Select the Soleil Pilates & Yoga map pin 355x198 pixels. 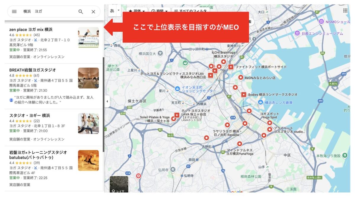point(173,119)
